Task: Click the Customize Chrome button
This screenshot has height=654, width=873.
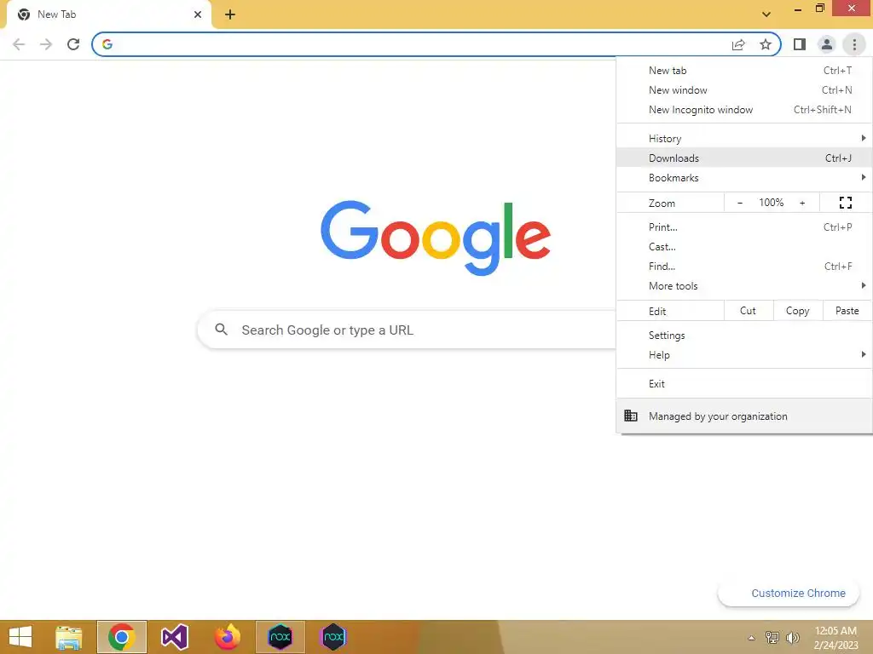Action: (x=789, y=593)
